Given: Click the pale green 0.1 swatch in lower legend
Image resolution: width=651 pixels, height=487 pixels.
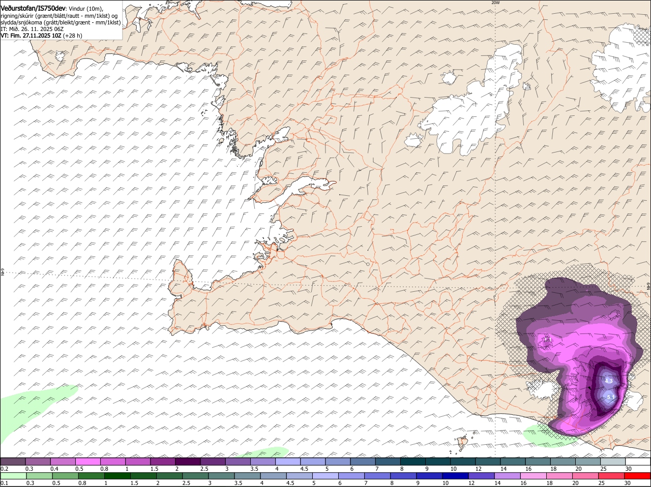Looking at the screenshot, I should 13,476.
